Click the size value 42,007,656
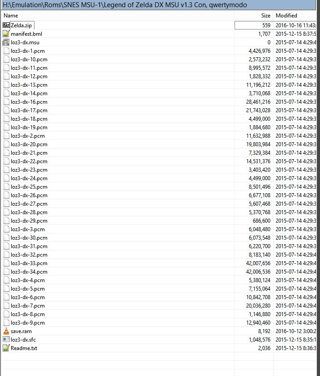320x376 pixels. (258, 263)
